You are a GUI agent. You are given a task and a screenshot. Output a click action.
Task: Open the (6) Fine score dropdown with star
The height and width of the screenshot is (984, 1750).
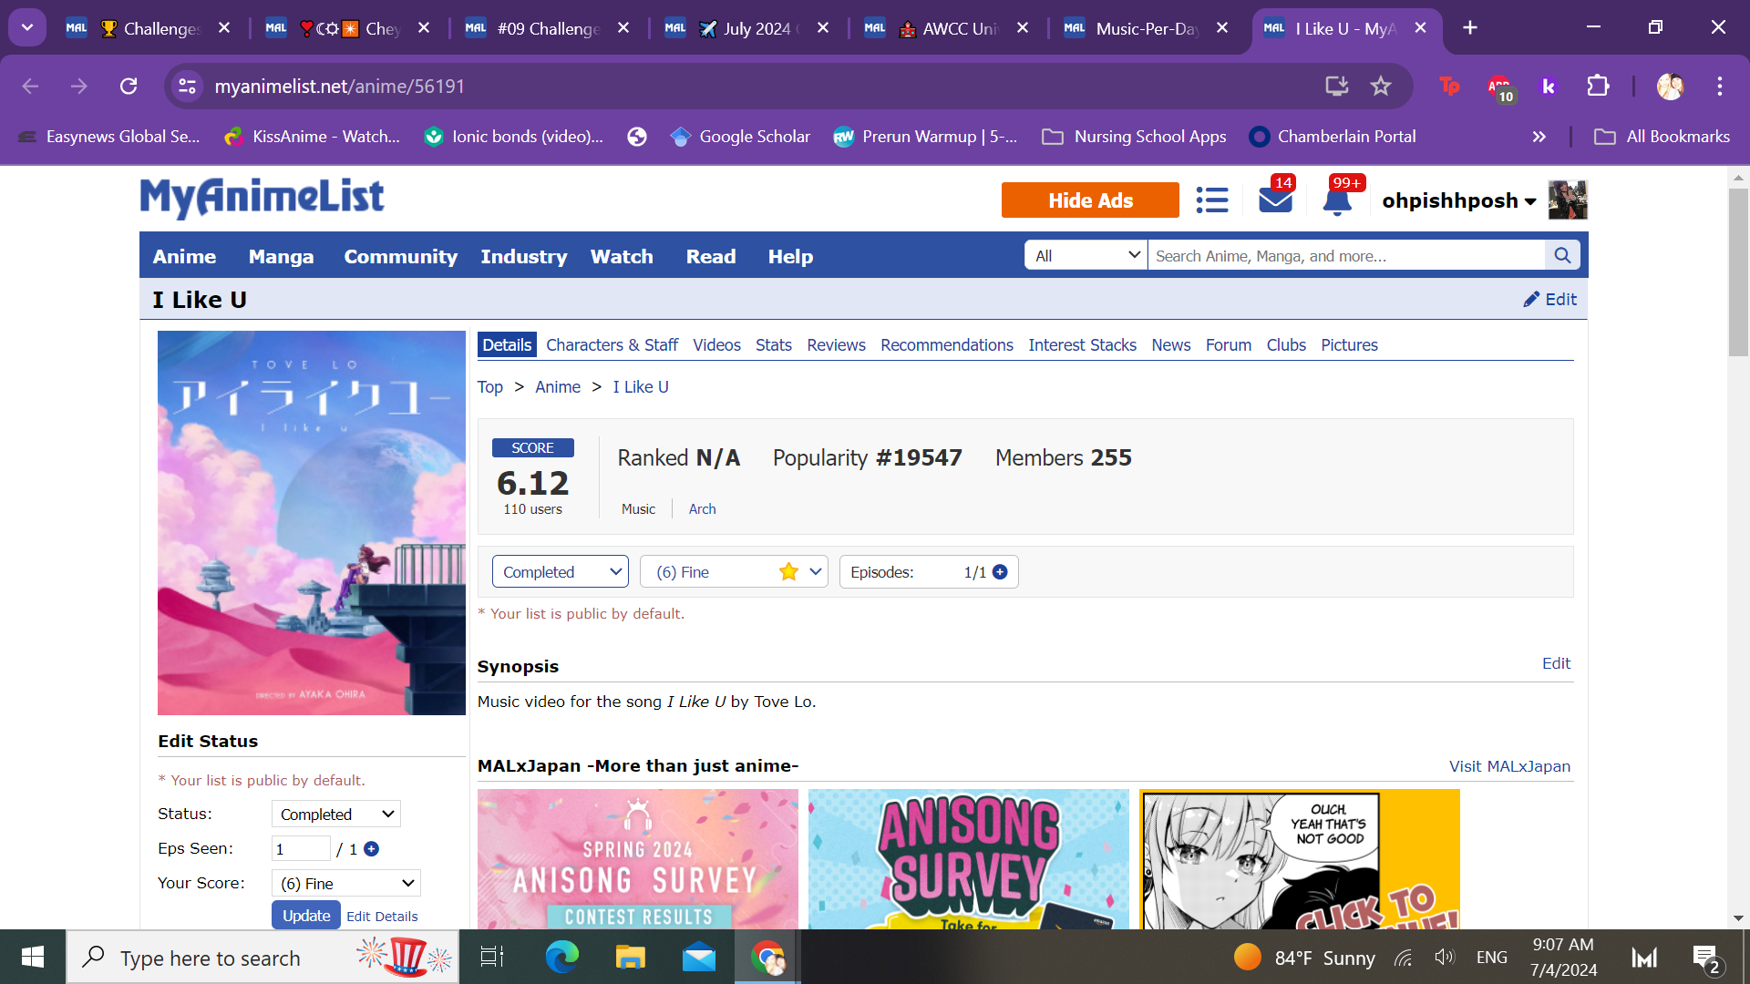coord(734,572)
